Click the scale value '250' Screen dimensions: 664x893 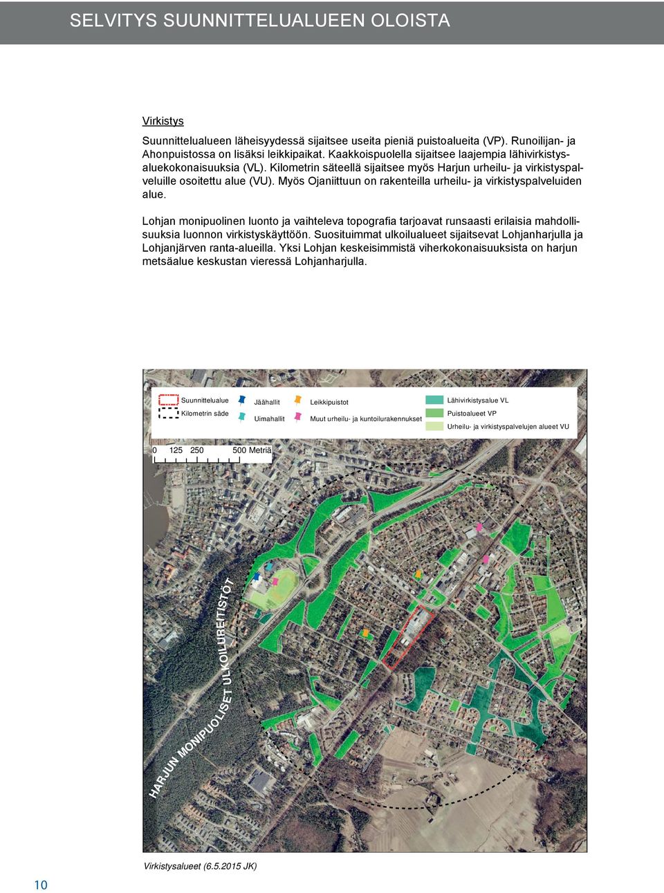197,450
